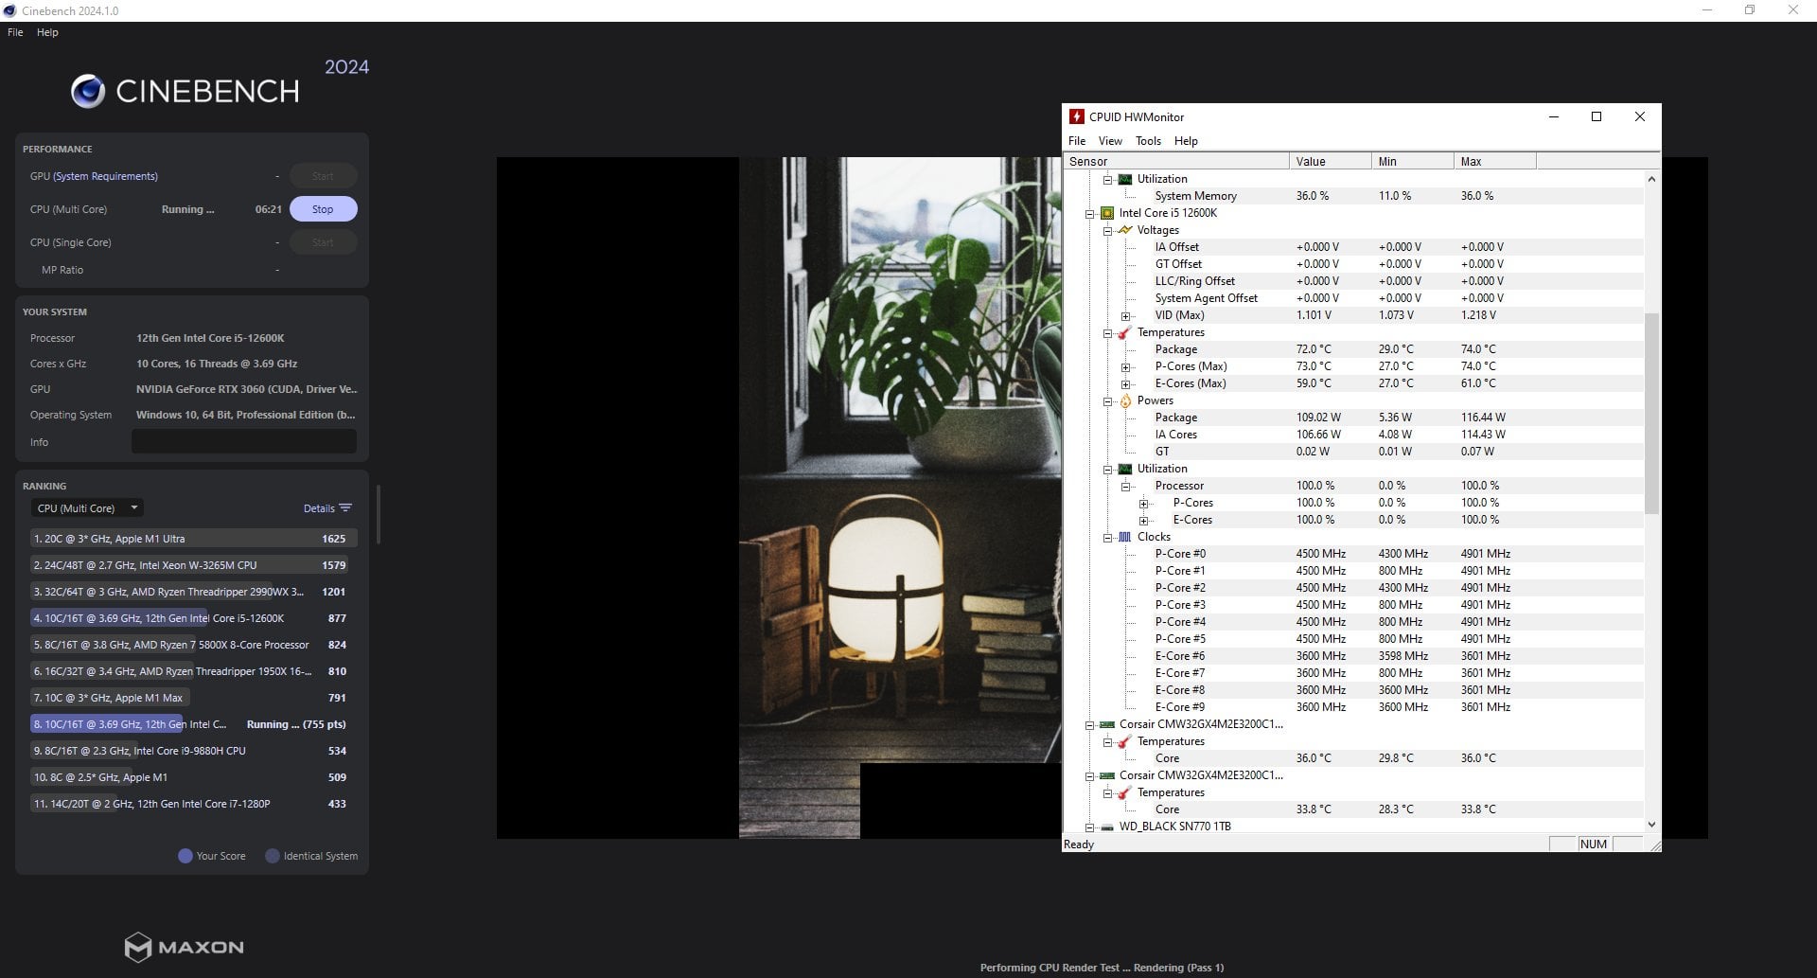Click the HWMonitor scroll down arrow
Viewport: 1817px width, 978px height.
point(1652,825)
